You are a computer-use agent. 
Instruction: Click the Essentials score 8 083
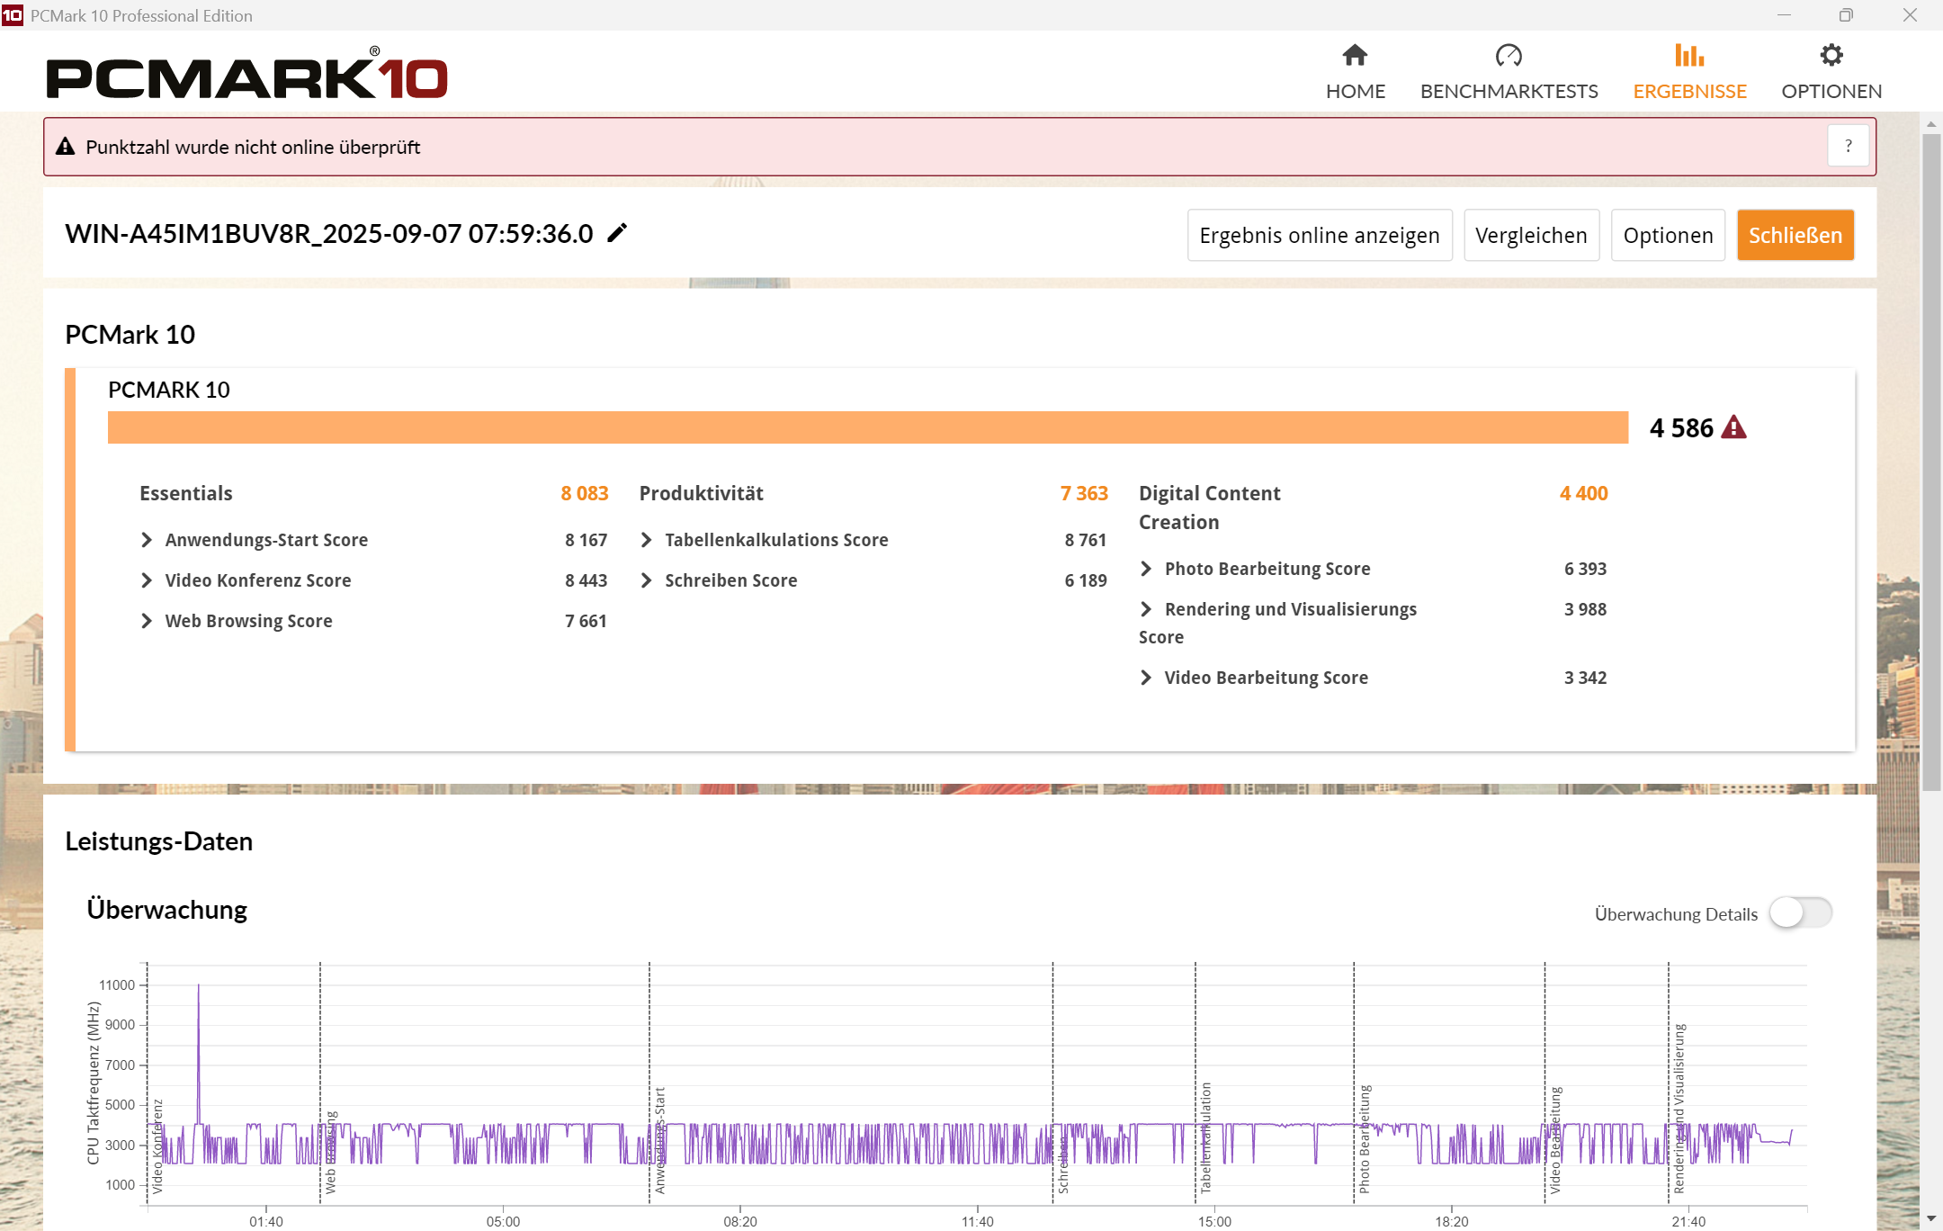tap(585, 493)
